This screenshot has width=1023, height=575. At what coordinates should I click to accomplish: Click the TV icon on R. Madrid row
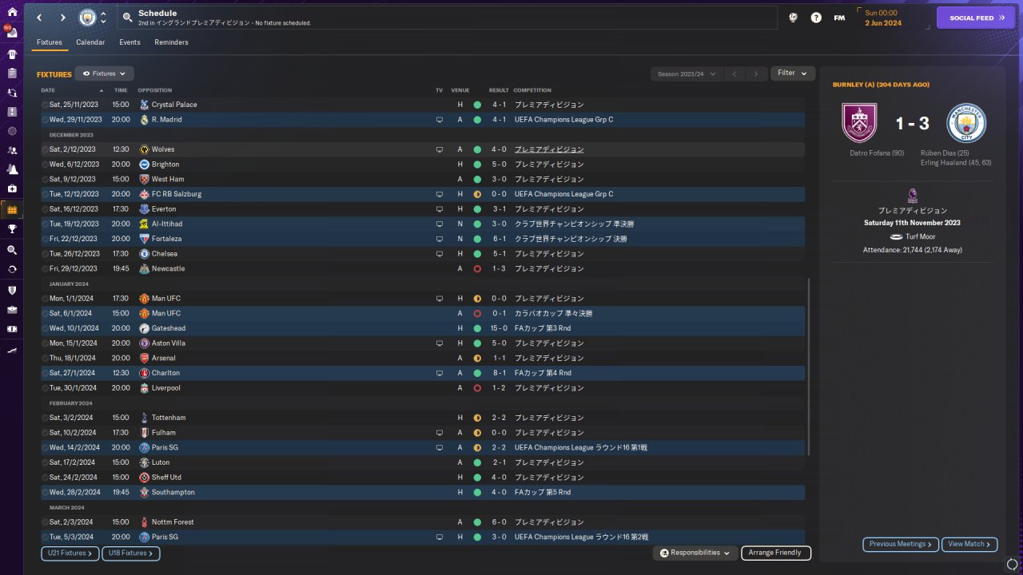pyautogui.click(x=439, y=120)
